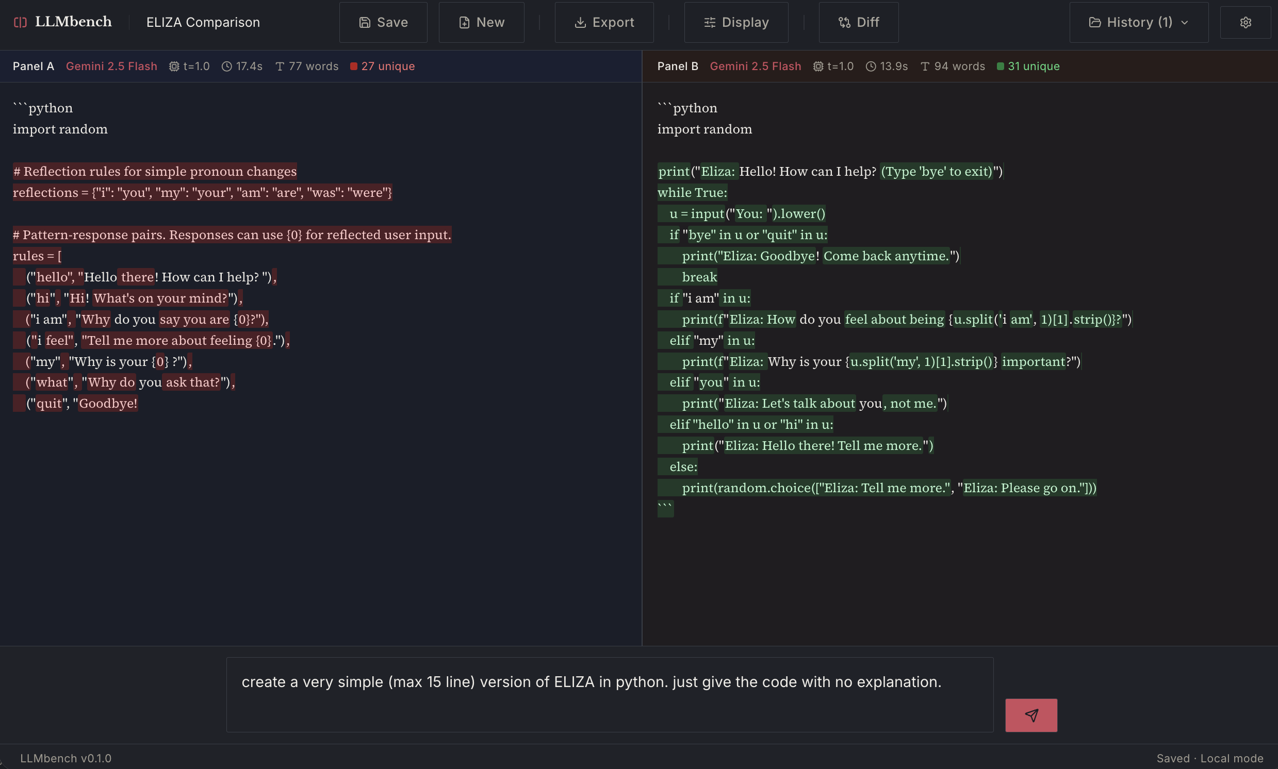Click the green 31 unique indicator
Image resolution: width=1278 pixels, height=769 pixels.
point(1028,66)
